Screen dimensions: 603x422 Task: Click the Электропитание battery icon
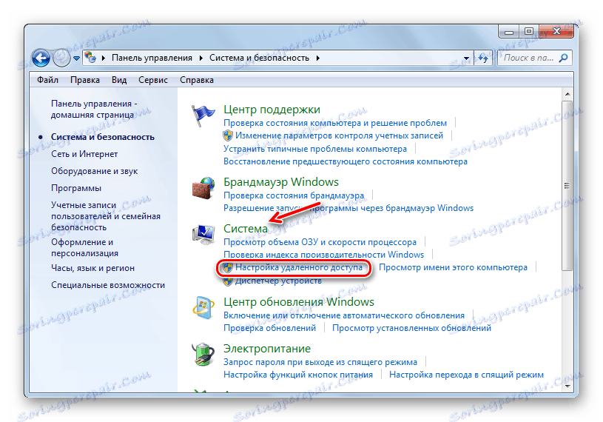coord(203,355)
